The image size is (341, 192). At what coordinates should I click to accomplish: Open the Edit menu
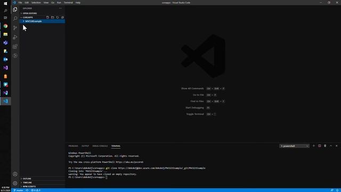click(27, 3)
